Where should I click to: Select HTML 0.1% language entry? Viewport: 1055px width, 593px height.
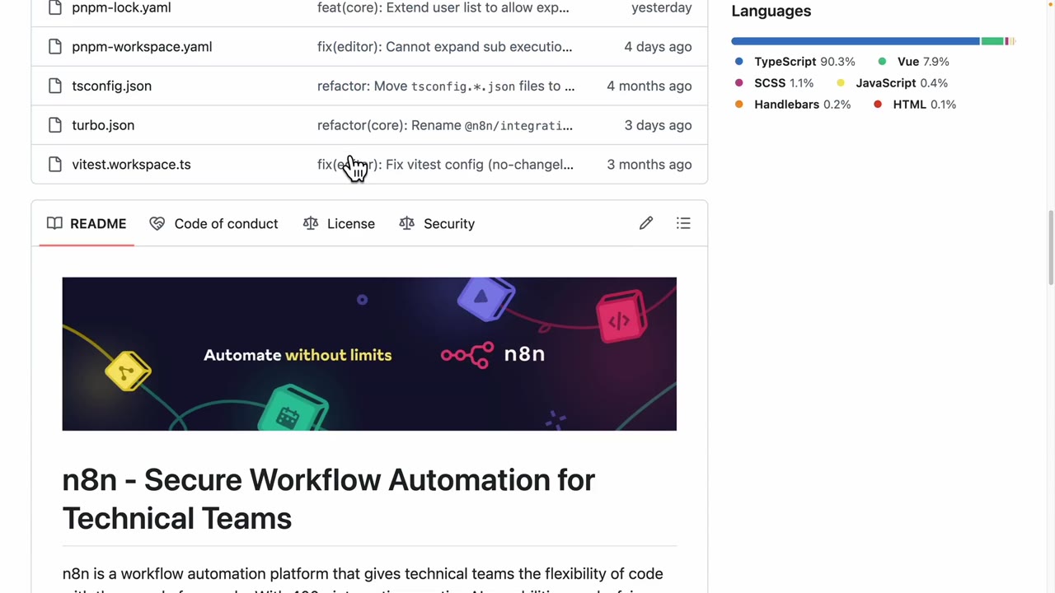(914, 105)
